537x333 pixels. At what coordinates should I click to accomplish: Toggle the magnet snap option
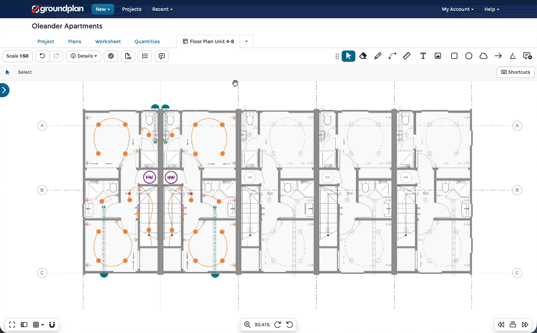tap(52, 325)
